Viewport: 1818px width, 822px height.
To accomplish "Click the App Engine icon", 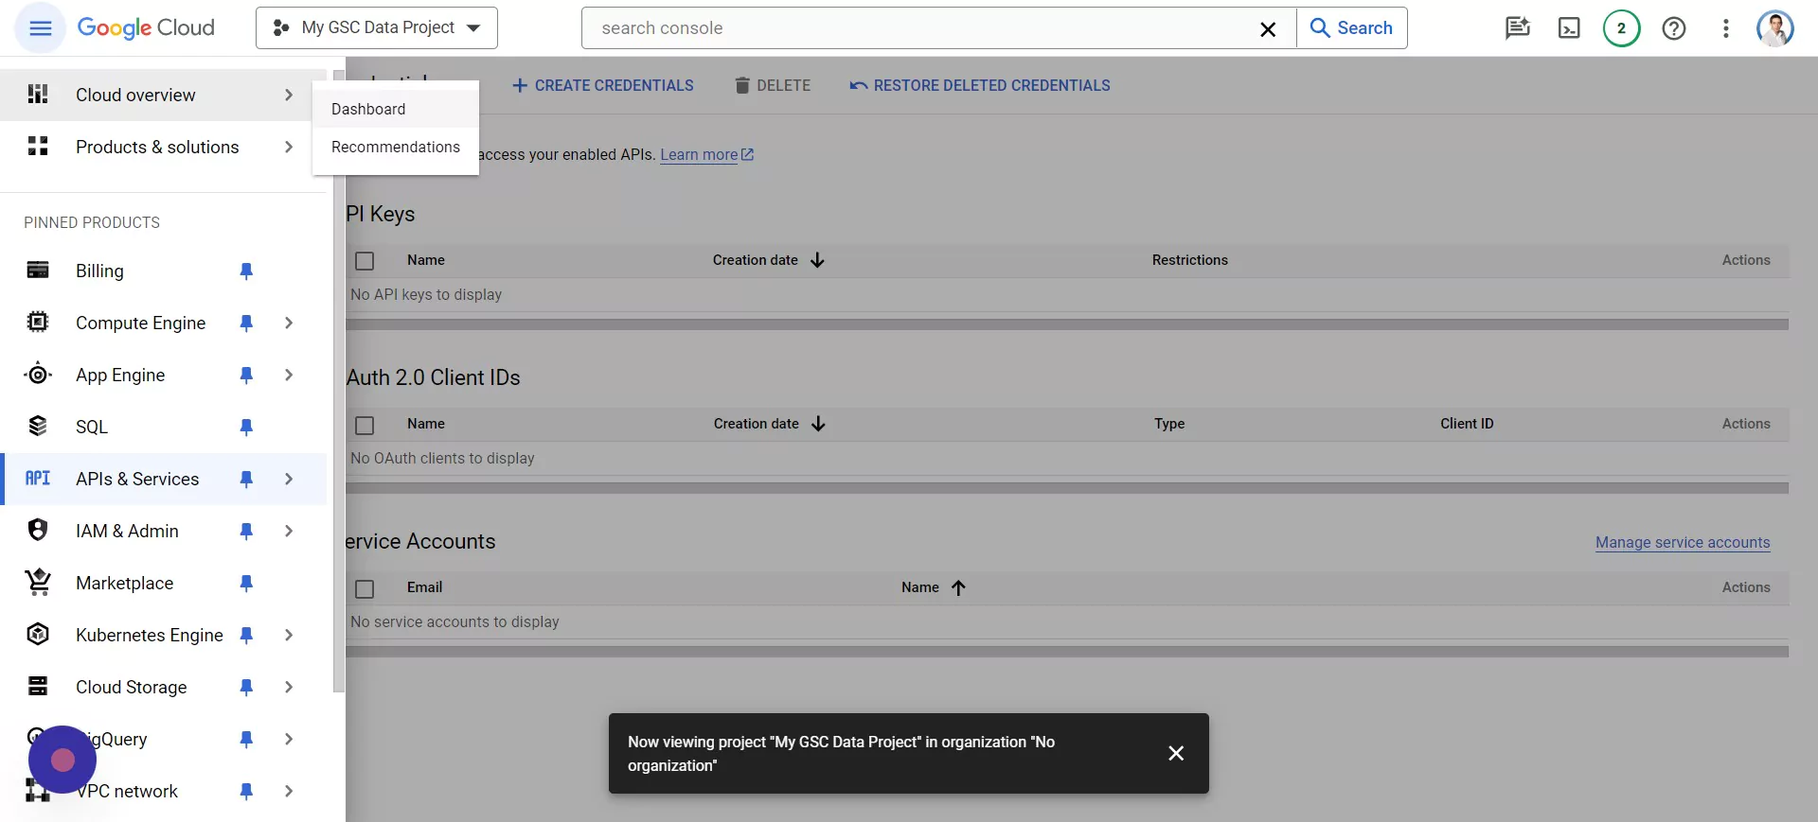I will click(38, 375).
